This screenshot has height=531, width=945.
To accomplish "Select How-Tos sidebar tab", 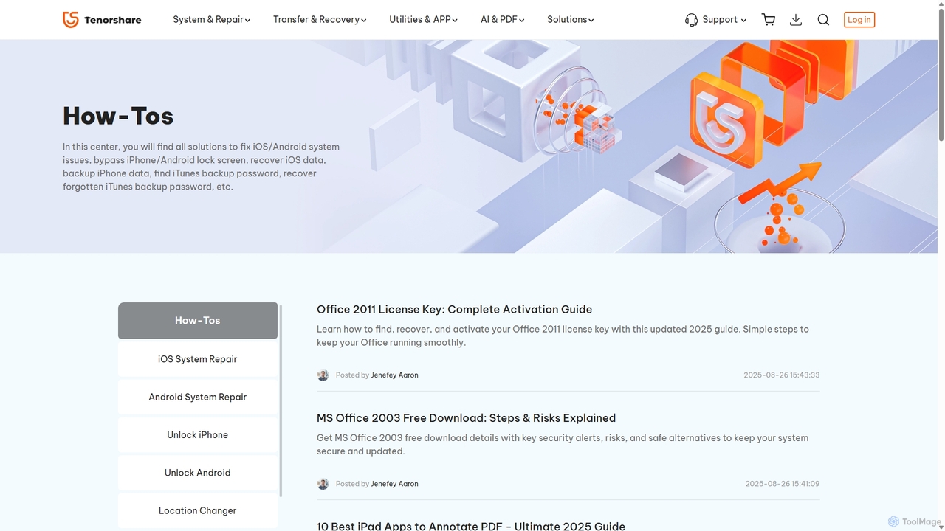I will tap(198, 321).
